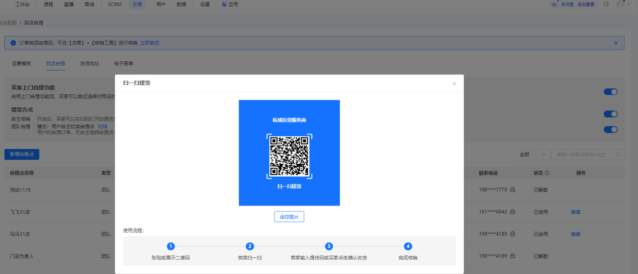Click the search icon in the pickup-point field
Screen dimensions: 638x274
point(619,154)
